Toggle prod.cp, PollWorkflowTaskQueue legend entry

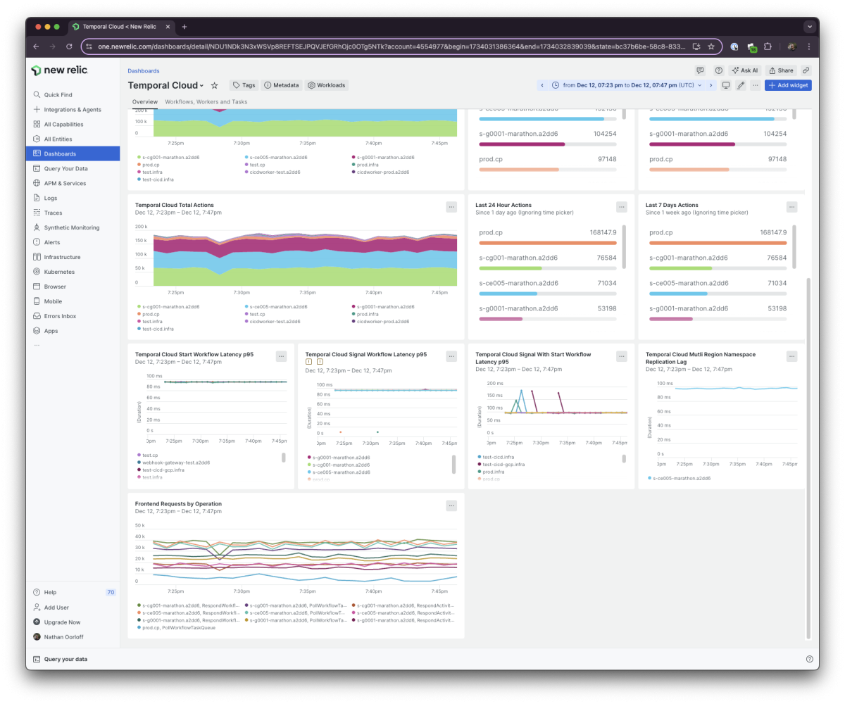click(178, 627)
